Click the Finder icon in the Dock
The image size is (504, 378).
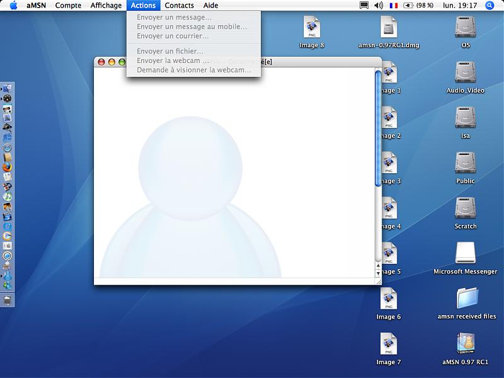tap(8, 89)
